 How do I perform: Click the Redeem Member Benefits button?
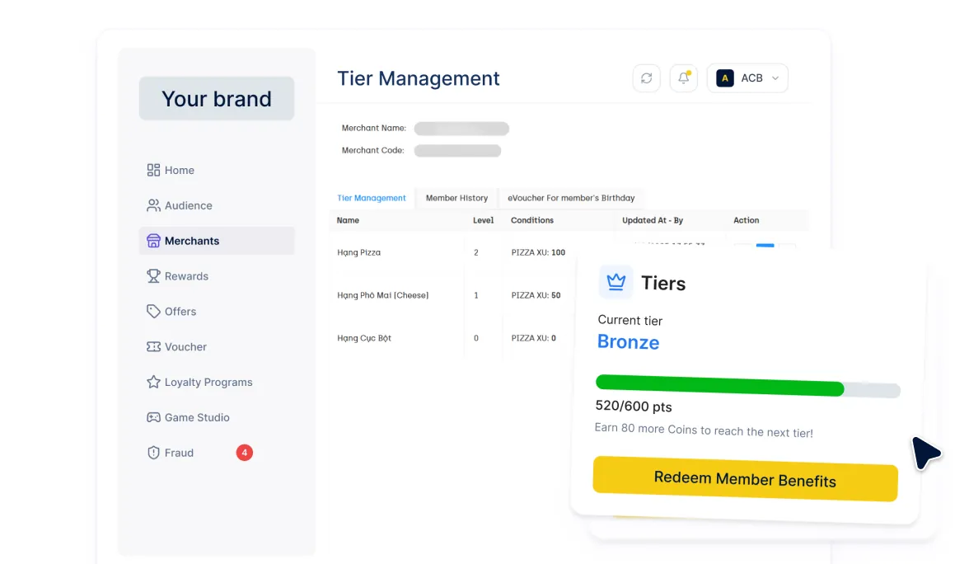tap(745, 479)
